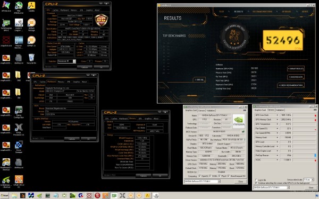Open the SPD tab in CPU-Z Memory window

(140, 119)
